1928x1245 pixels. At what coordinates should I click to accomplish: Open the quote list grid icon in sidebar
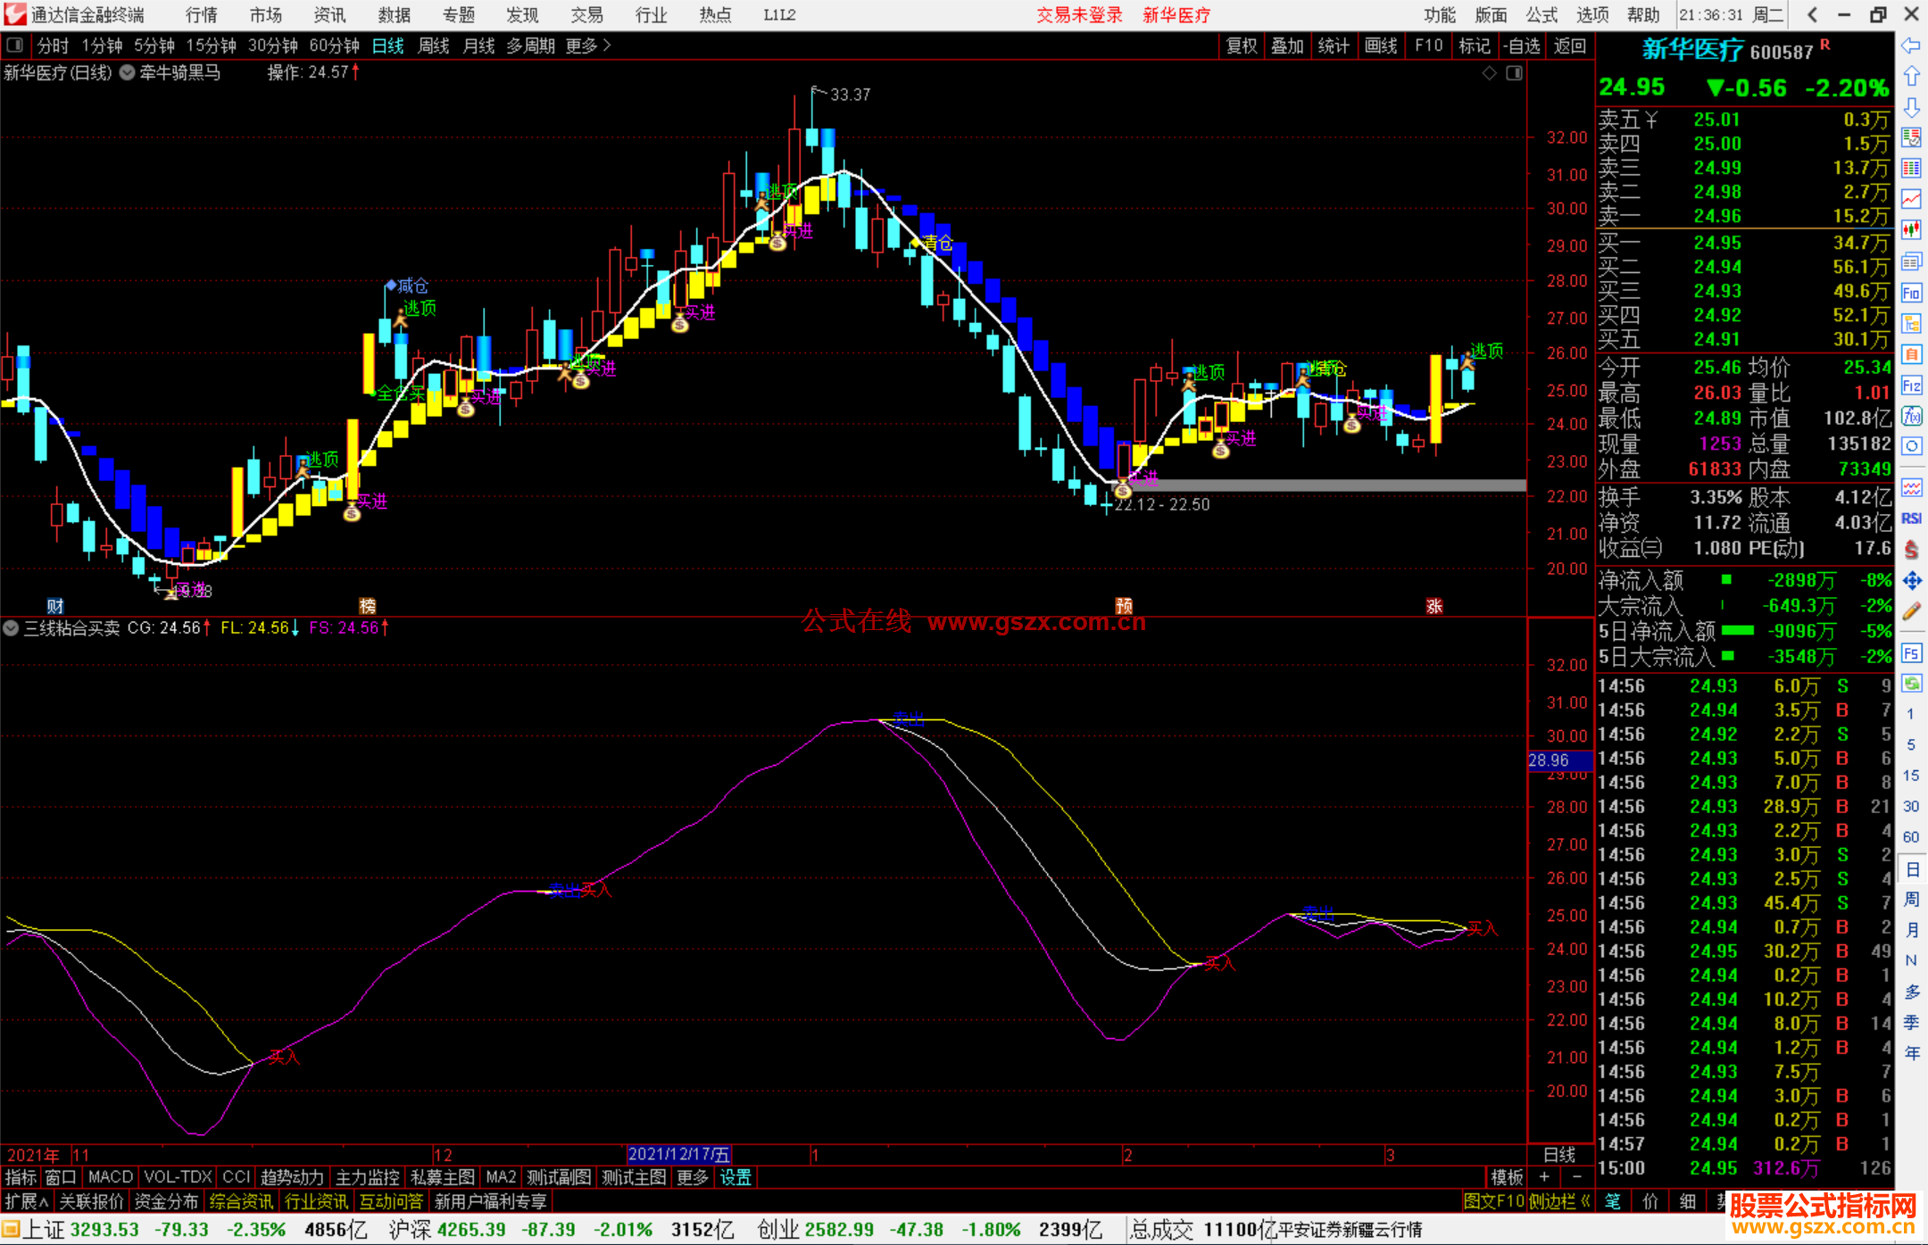tap(1911, 168)
